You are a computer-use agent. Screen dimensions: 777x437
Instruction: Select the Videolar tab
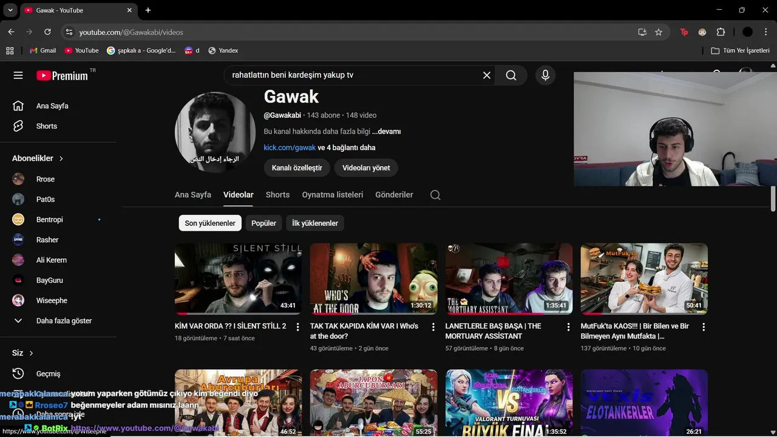[x=239, y=195]
